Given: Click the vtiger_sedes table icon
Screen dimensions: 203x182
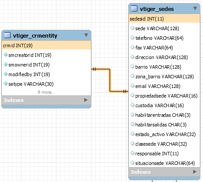Looking at the screenshot, I should 134,8.
